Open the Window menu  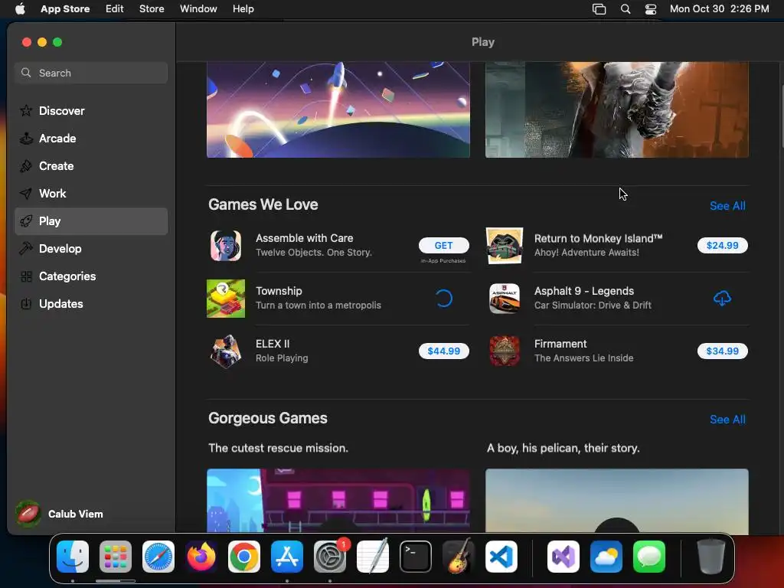(198, 9)
